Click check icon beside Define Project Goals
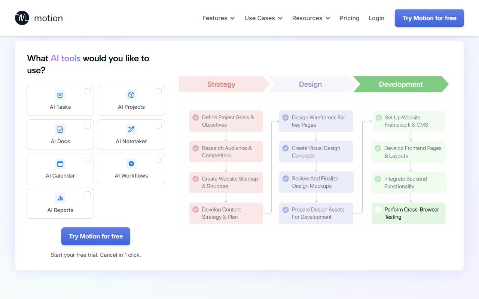Viewport: 479px width, 299px height. click(x=195, y=117)
